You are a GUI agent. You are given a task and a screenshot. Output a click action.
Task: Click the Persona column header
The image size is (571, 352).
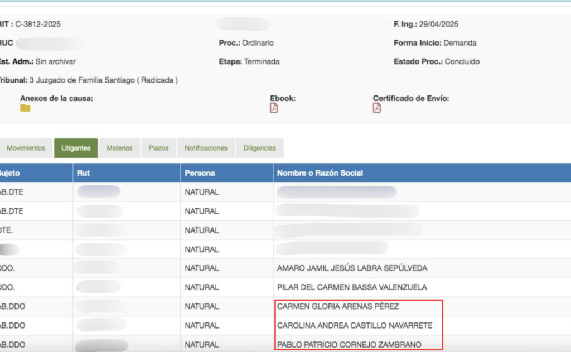[200, 173]
